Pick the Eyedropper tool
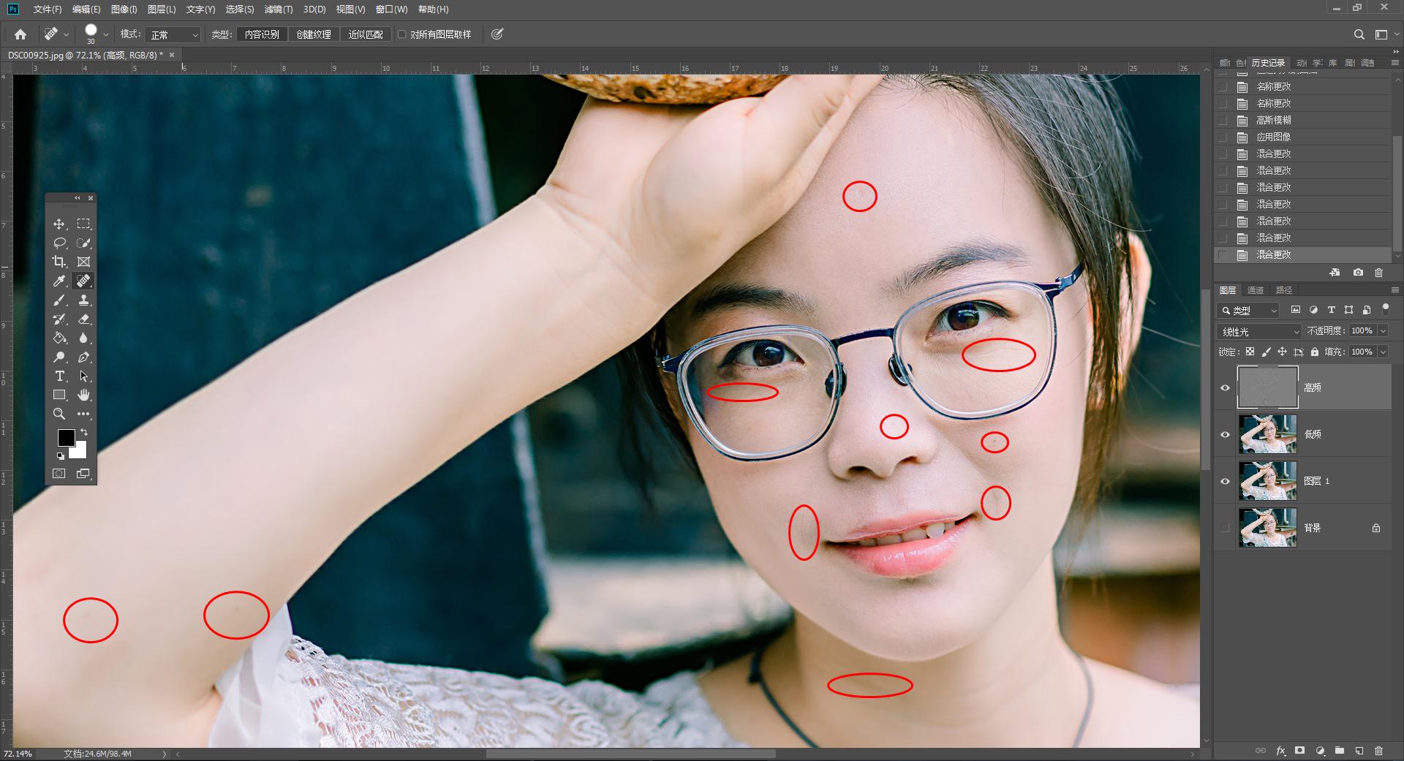 pos(59,281)
